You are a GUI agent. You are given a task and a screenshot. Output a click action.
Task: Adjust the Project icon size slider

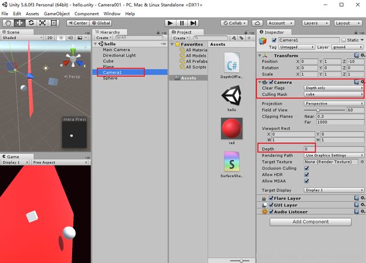click(240, 260)
